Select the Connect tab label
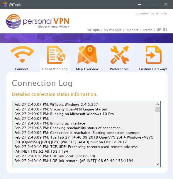The image size is (173, 179). (x=21, y=69)
